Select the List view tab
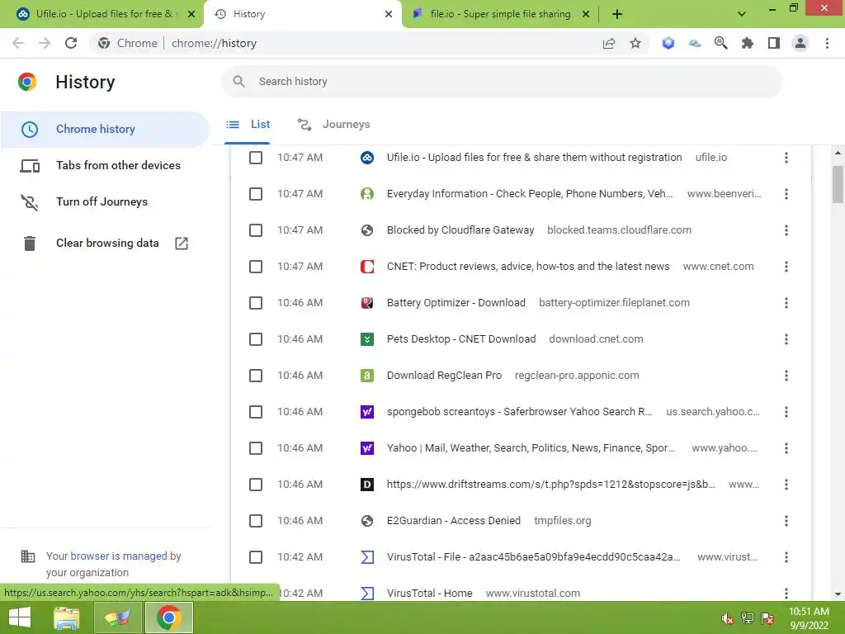 248,125
